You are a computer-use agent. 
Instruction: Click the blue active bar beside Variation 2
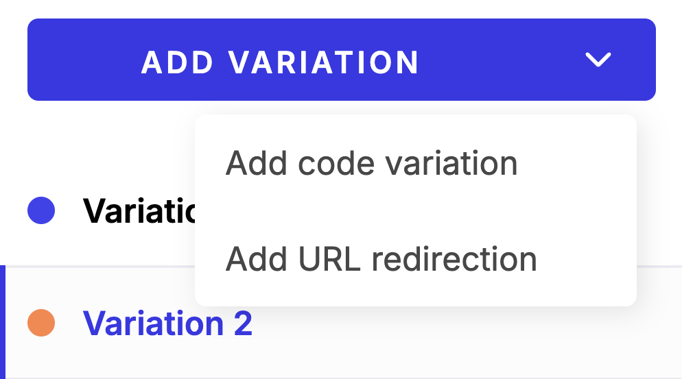tap(3, 322)
